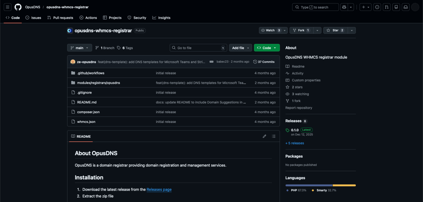Open the .gitignore file
This screenshot has height=202, width=423.
84,93
